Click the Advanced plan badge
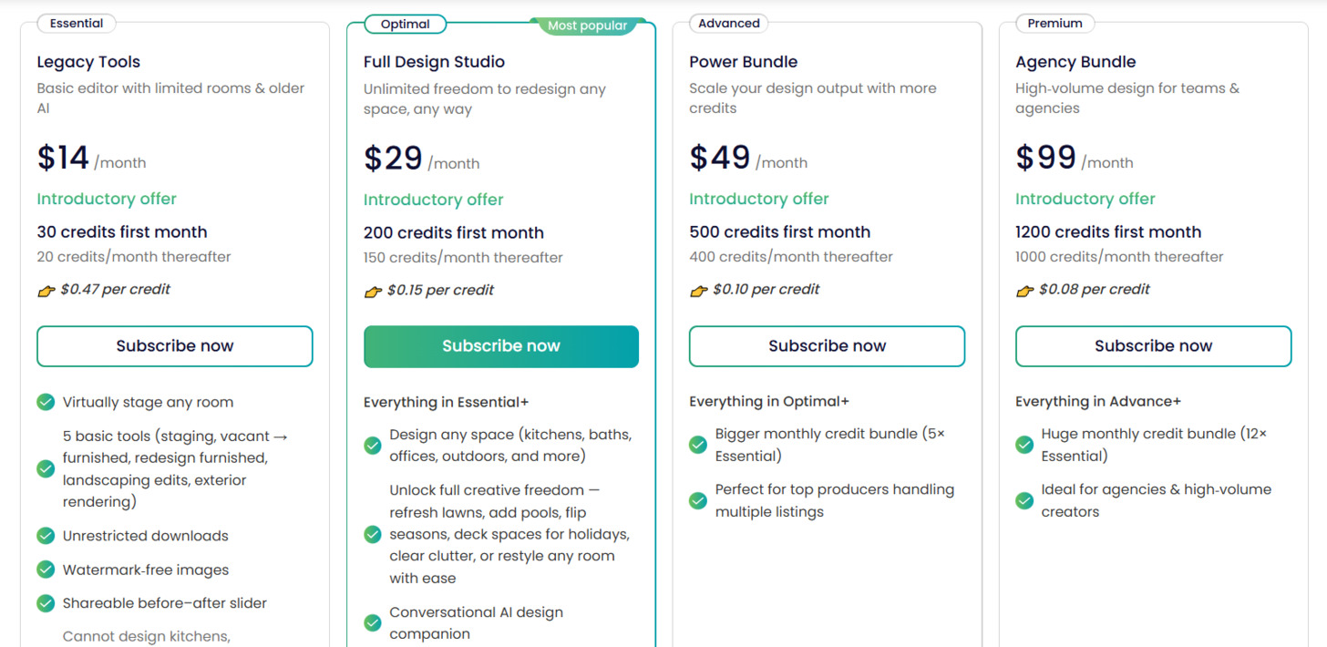1327x647 pixels. pyautogui.click(x=728, y=23)
